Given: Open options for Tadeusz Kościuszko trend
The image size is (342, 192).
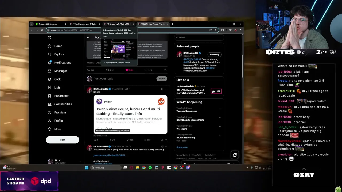Looking at the screenshot, I should 220,109.
